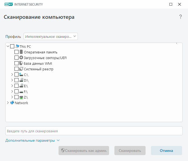Select the Z:\ label text
Screen dimensions: 188x161
pos(26,97)
